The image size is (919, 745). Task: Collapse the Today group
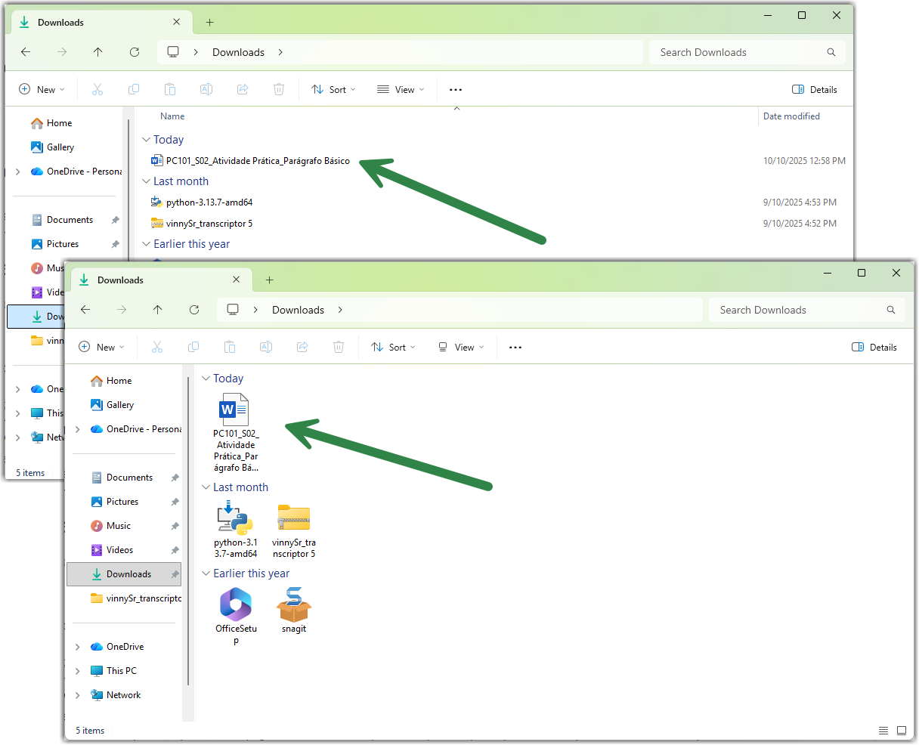tap(206, 378)
